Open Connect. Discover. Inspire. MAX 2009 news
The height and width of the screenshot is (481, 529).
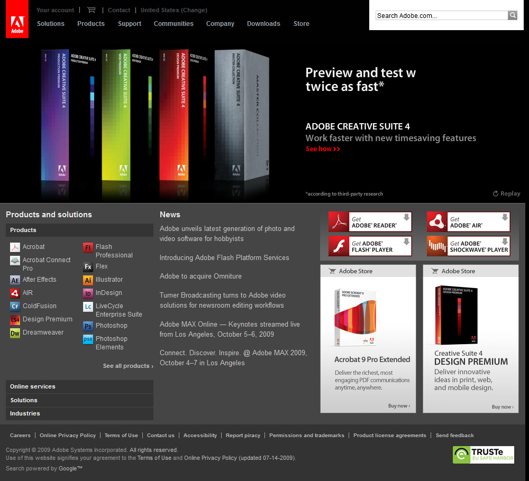click(x=233, y=358)
